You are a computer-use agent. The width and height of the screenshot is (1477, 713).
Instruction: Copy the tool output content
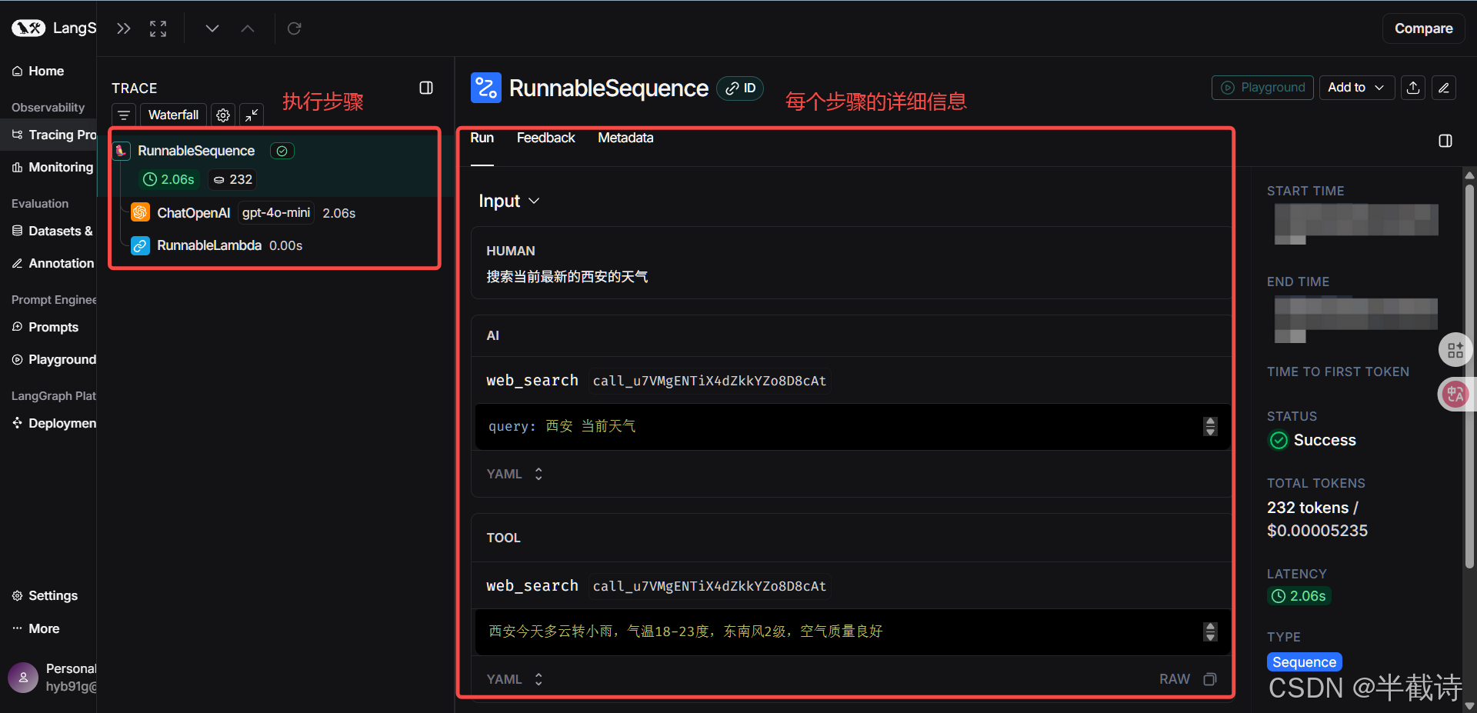tap(1210, 679)
